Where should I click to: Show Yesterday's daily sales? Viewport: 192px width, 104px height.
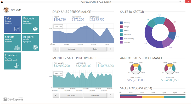[71, 49]
